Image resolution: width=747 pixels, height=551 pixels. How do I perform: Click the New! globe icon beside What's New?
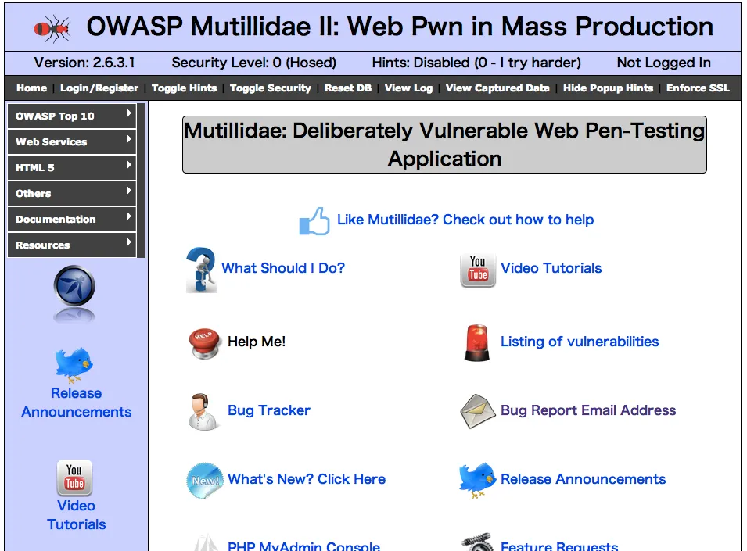(x=204, y=479)
